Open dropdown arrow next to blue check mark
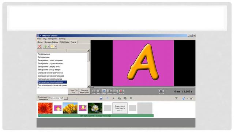 188,98
